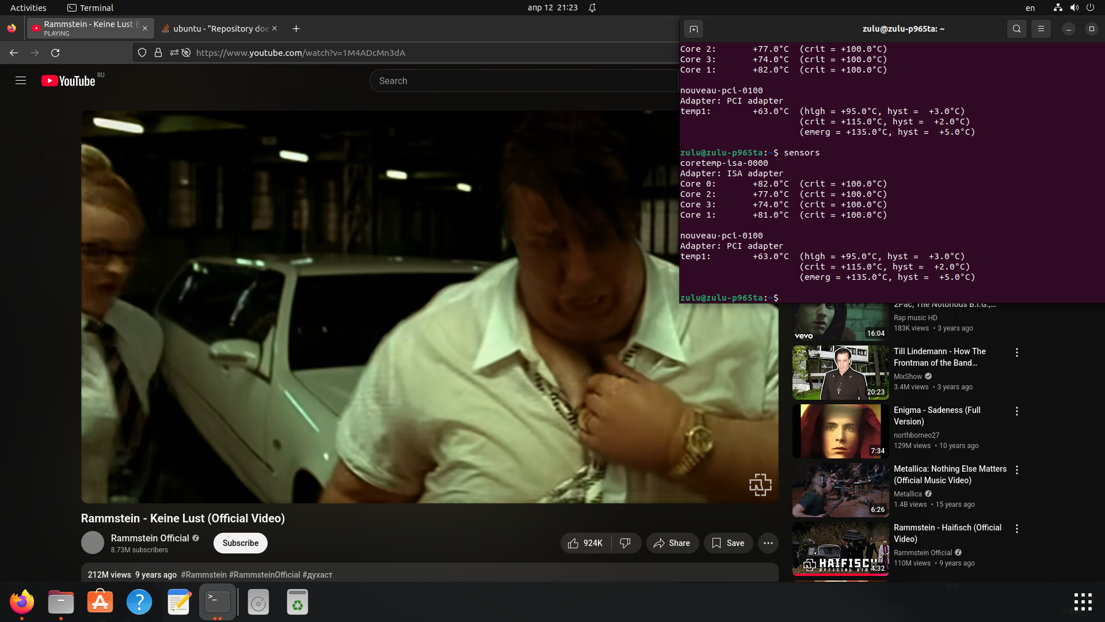Open the YouTube guide hamburger menu

pyautogui.click(x=21, y=81)
